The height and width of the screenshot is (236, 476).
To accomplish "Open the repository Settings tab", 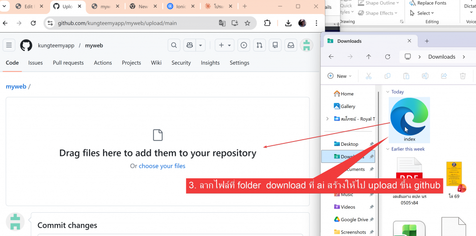I will tap(239, 63).
